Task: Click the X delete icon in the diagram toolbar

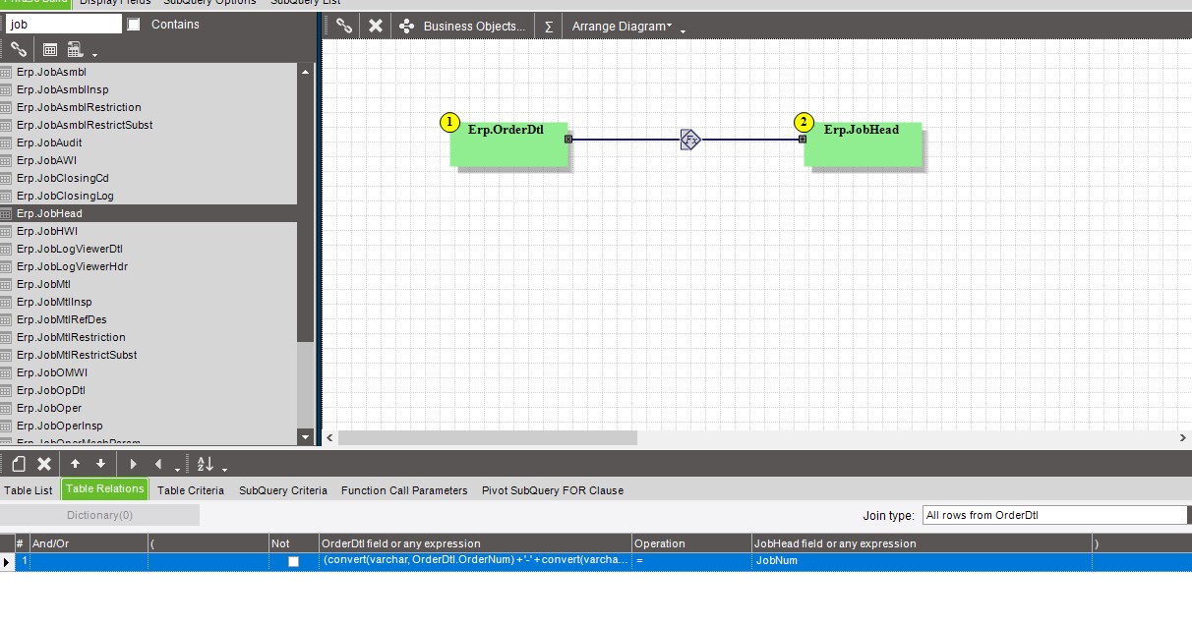Action: pyautogui.click(x=375, y=26)
